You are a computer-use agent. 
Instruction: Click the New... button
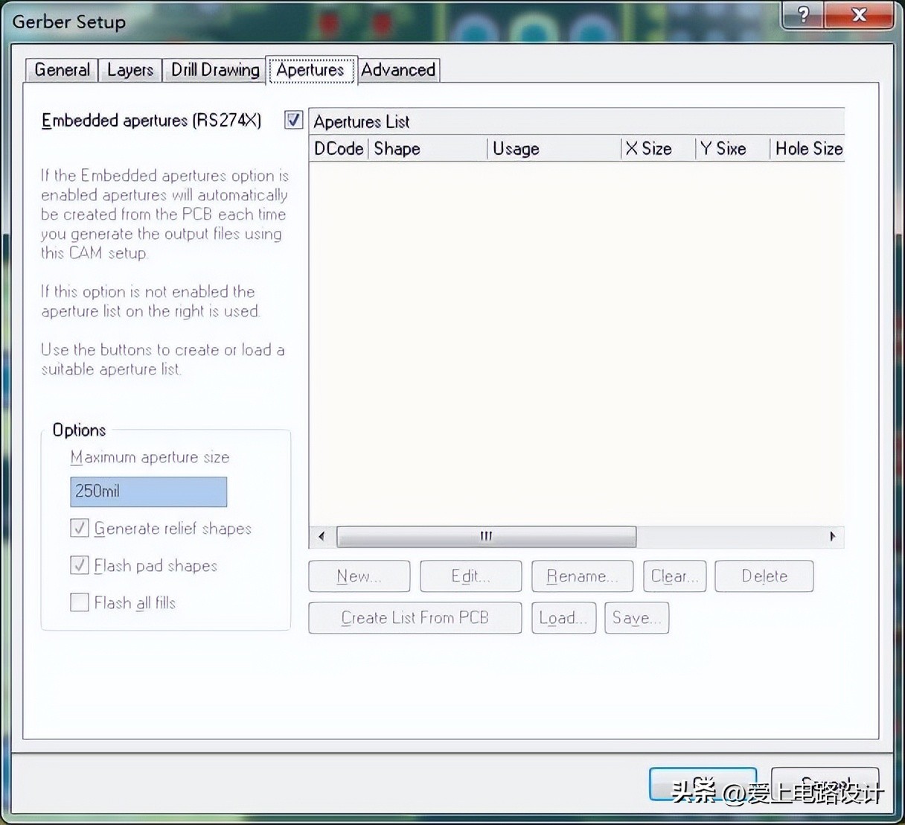359,576
